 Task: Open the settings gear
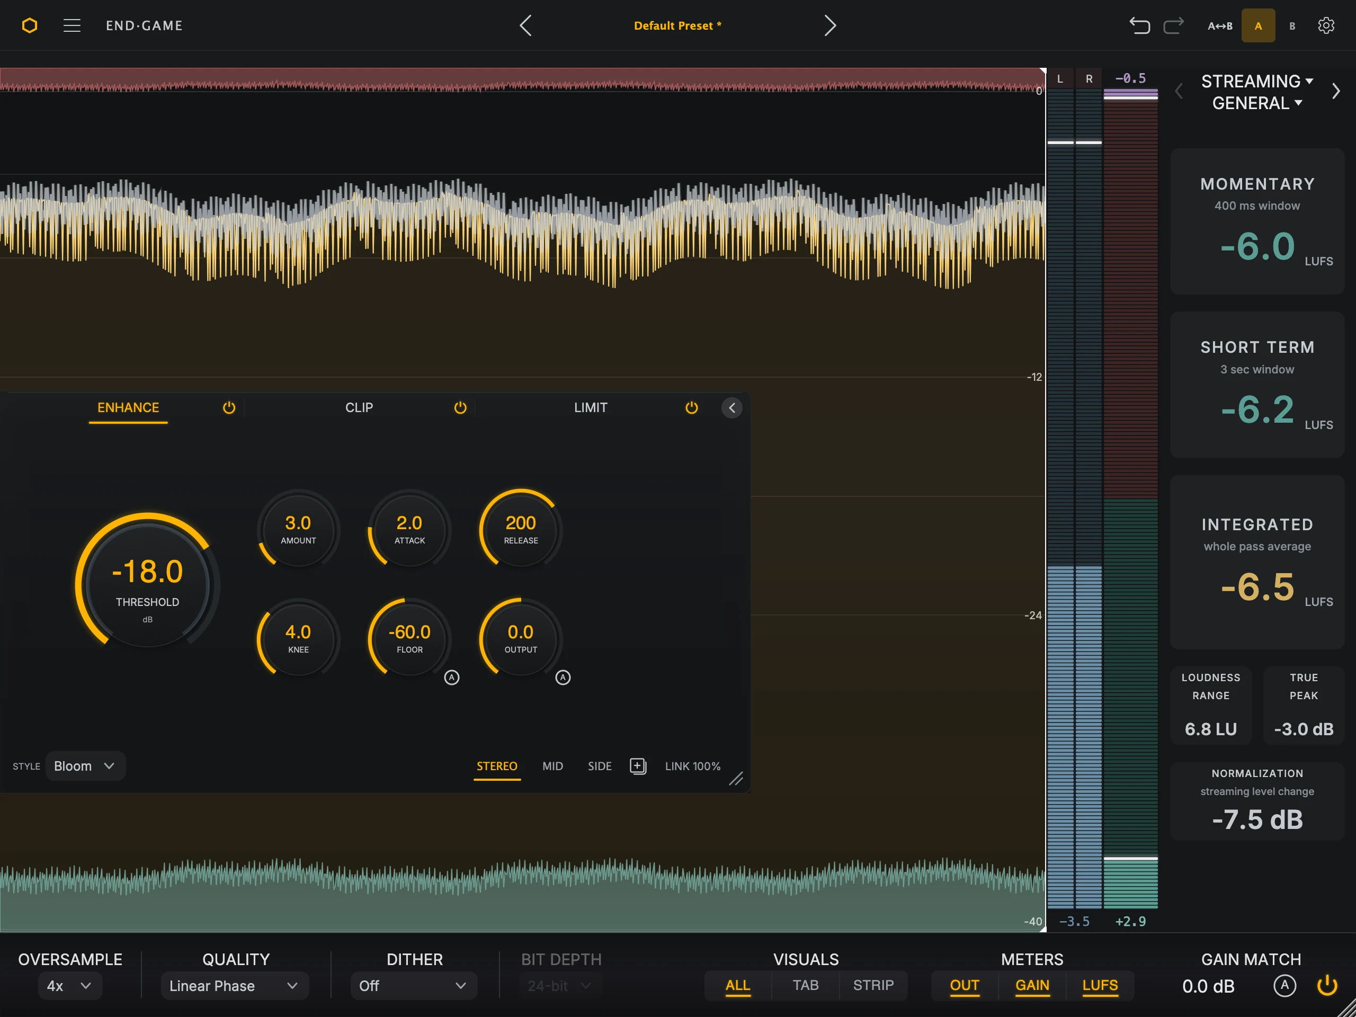pyautogui.click(x=1326, y=26)
